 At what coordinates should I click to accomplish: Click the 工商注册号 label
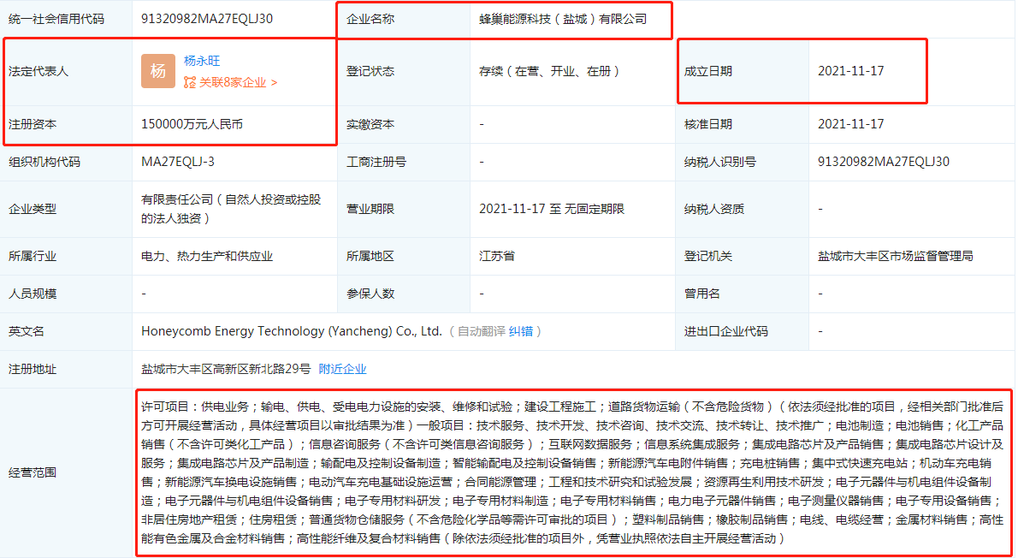click(x=376, y=162)
